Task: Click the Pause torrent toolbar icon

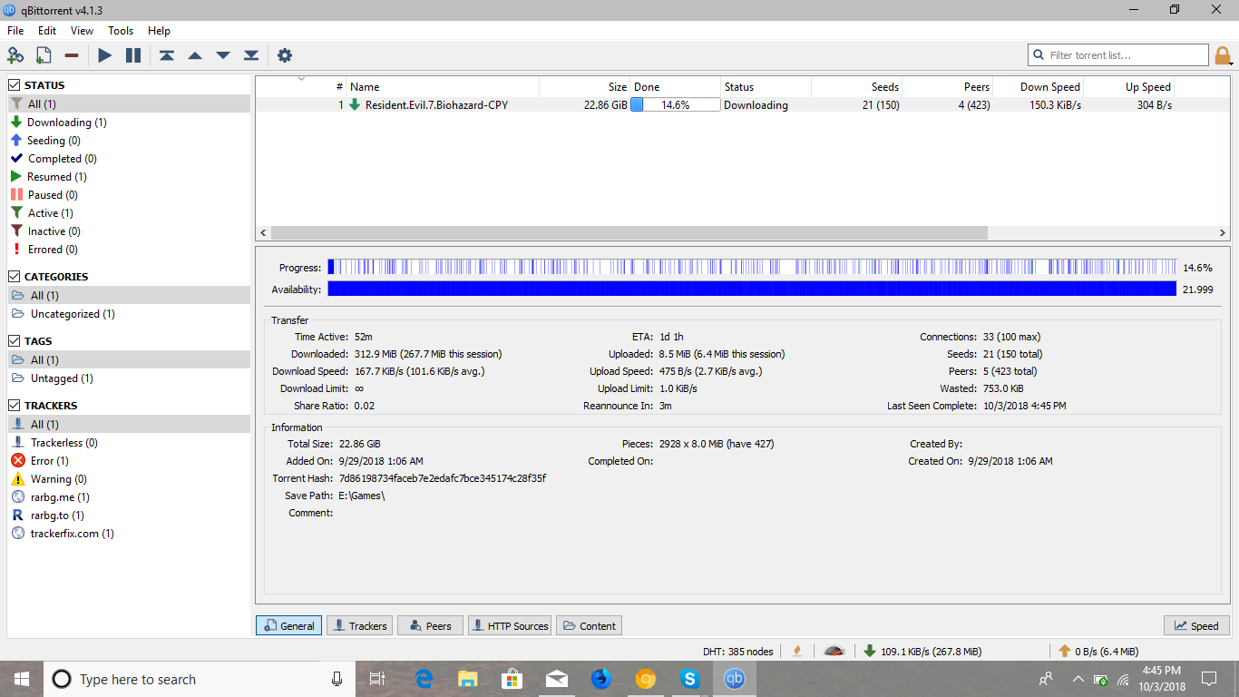Action: (x=133, y=55)
